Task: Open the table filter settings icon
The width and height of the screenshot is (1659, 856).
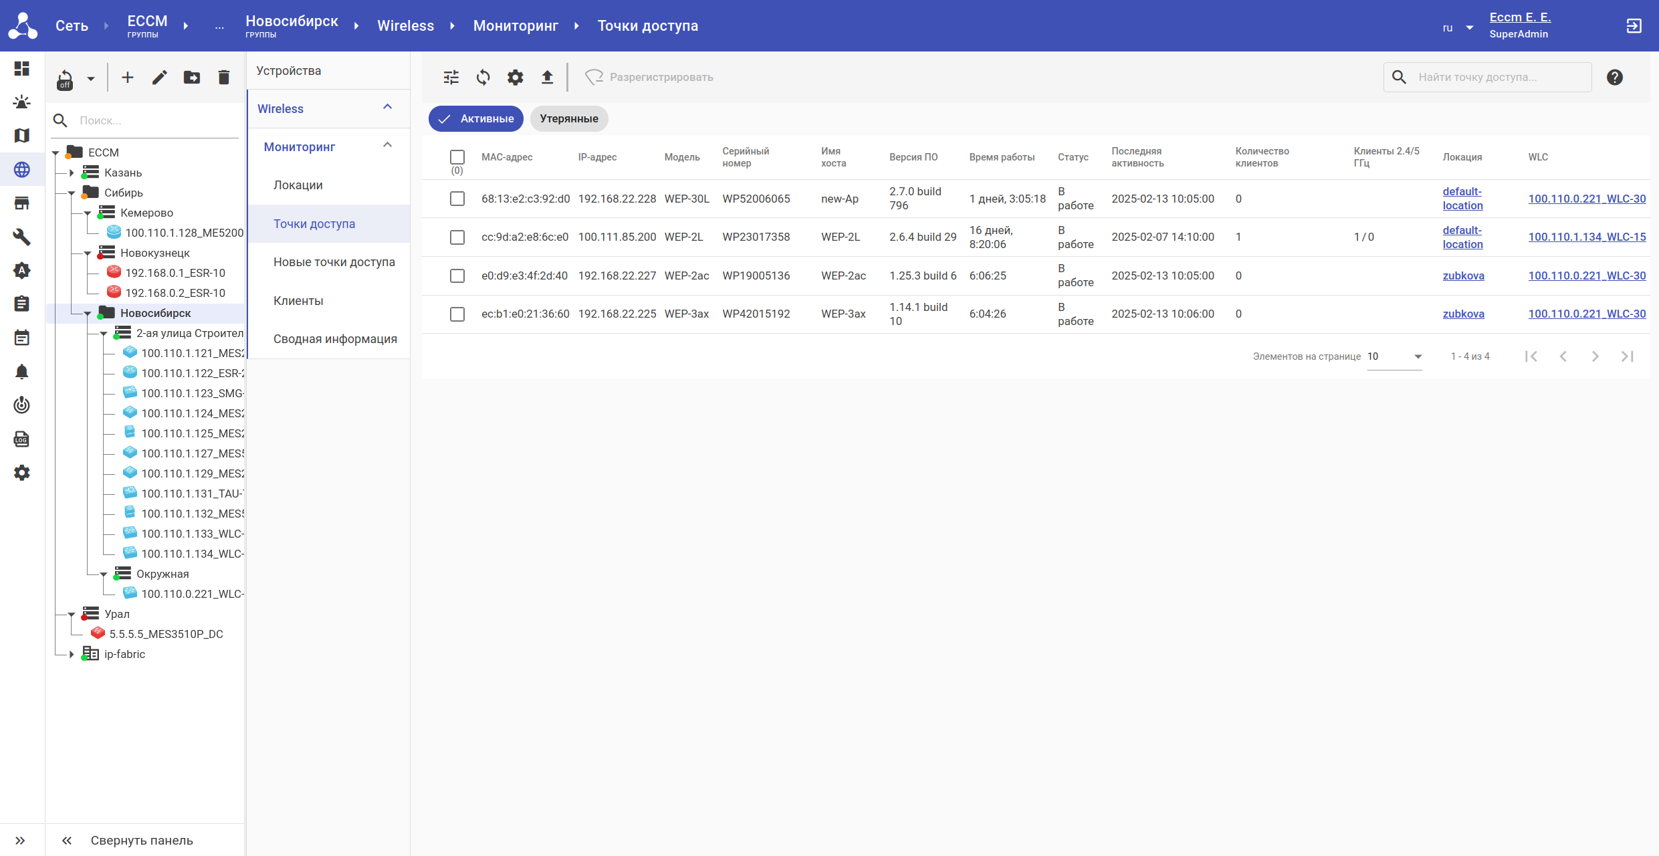Action: pyautogui.click(x=451, y=78)
